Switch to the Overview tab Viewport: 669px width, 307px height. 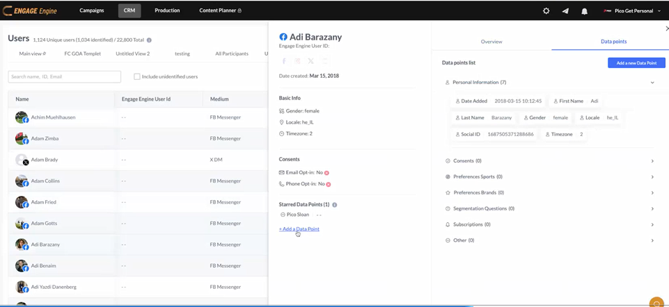(x=491, y=42)
